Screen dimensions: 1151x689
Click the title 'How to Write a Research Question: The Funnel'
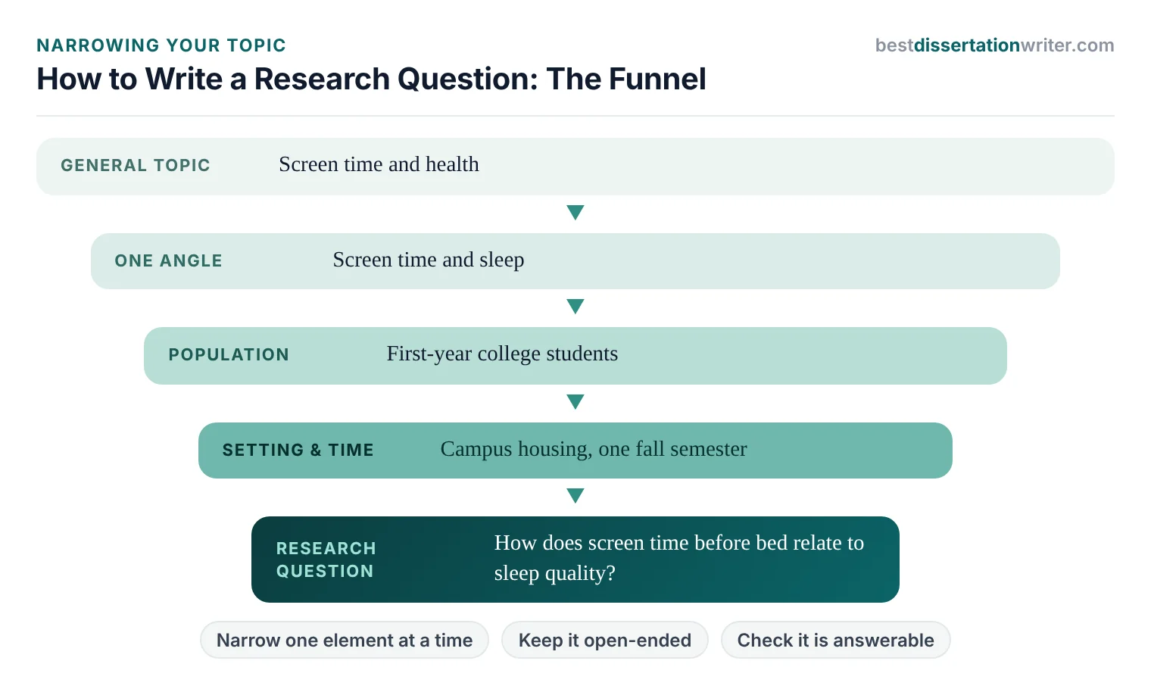point(371,79)
